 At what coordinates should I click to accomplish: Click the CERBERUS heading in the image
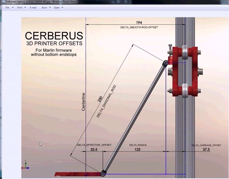54,36
